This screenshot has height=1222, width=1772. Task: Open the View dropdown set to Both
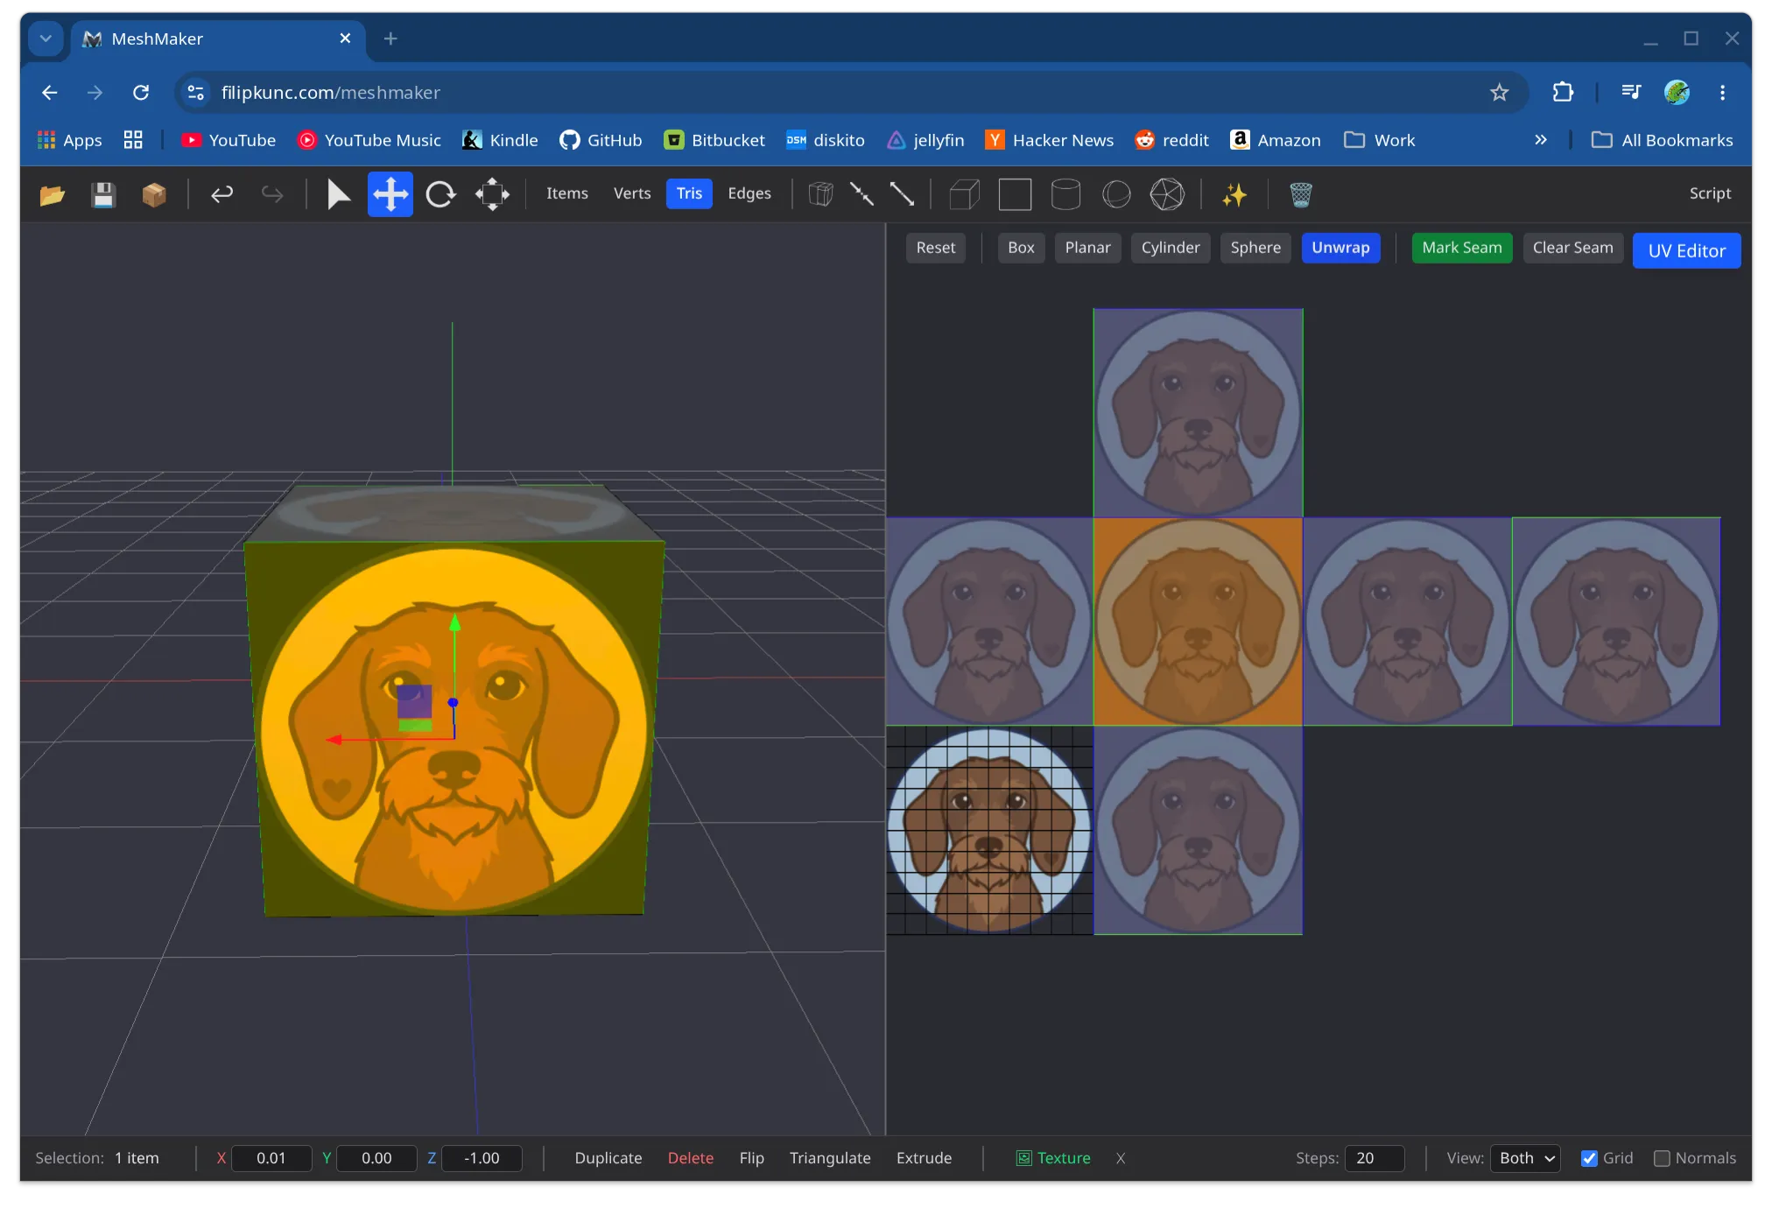tap(1526, 1158)
